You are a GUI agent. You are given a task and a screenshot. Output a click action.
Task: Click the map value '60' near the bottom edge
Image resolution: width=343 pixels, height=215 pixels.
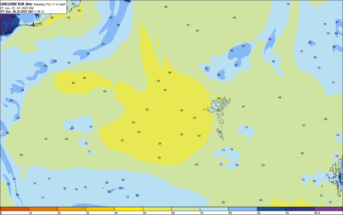261,200
